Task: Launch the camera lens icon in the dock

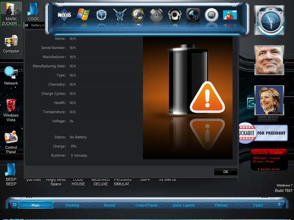Action: click(x=193, y=15)
